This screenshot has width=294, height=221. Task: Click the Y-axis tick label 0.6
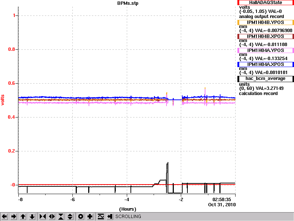[x=12, y=83]
